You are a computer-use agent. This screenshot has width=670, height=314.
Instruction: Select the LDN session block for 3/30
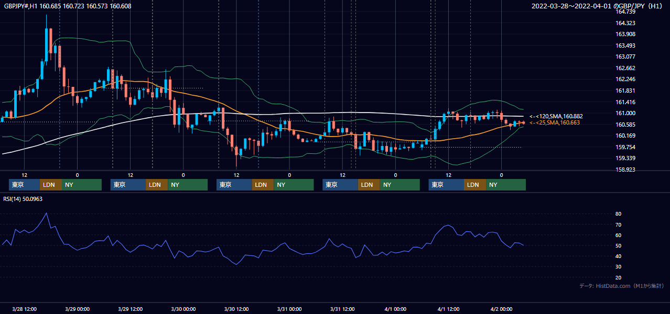pyautogui.click(x=263, y=185)
